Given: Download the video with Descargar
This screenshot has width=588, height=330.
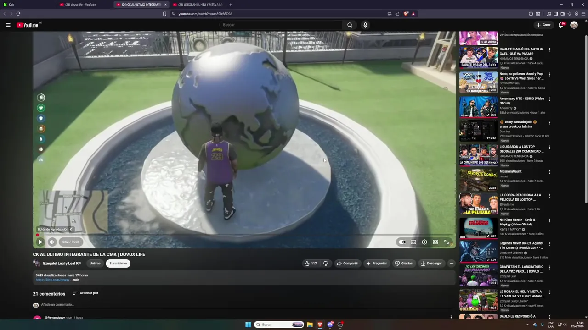Looking at the screenshot, I should pos(431,264).
